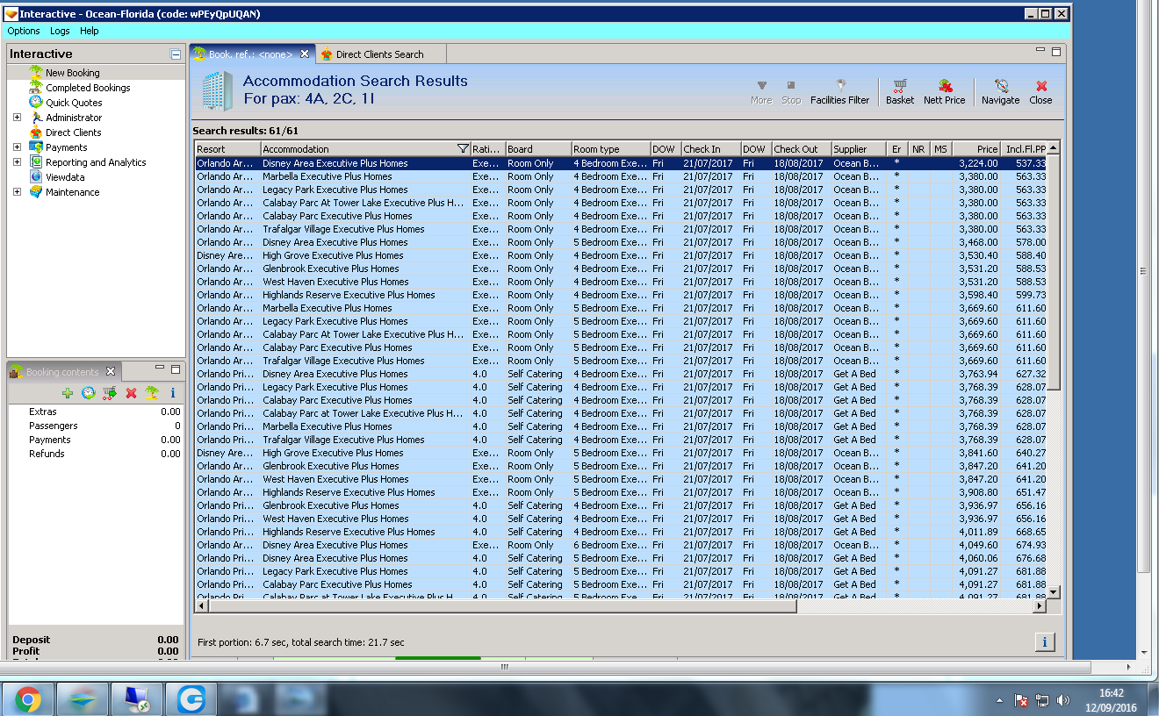The image size is (1159, 716).
Task: Open the Options menu
Action: [24, 31]
